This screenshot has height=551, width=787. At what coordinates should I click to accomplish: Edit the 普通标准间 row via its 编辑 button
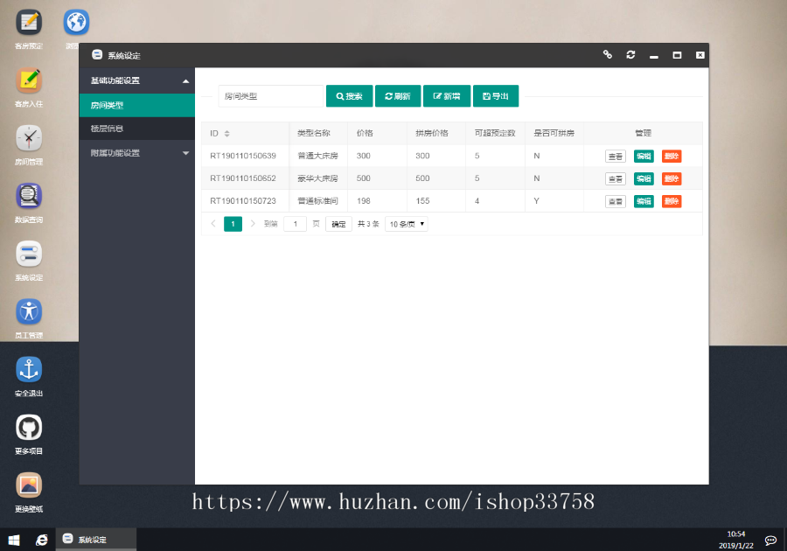644,200
